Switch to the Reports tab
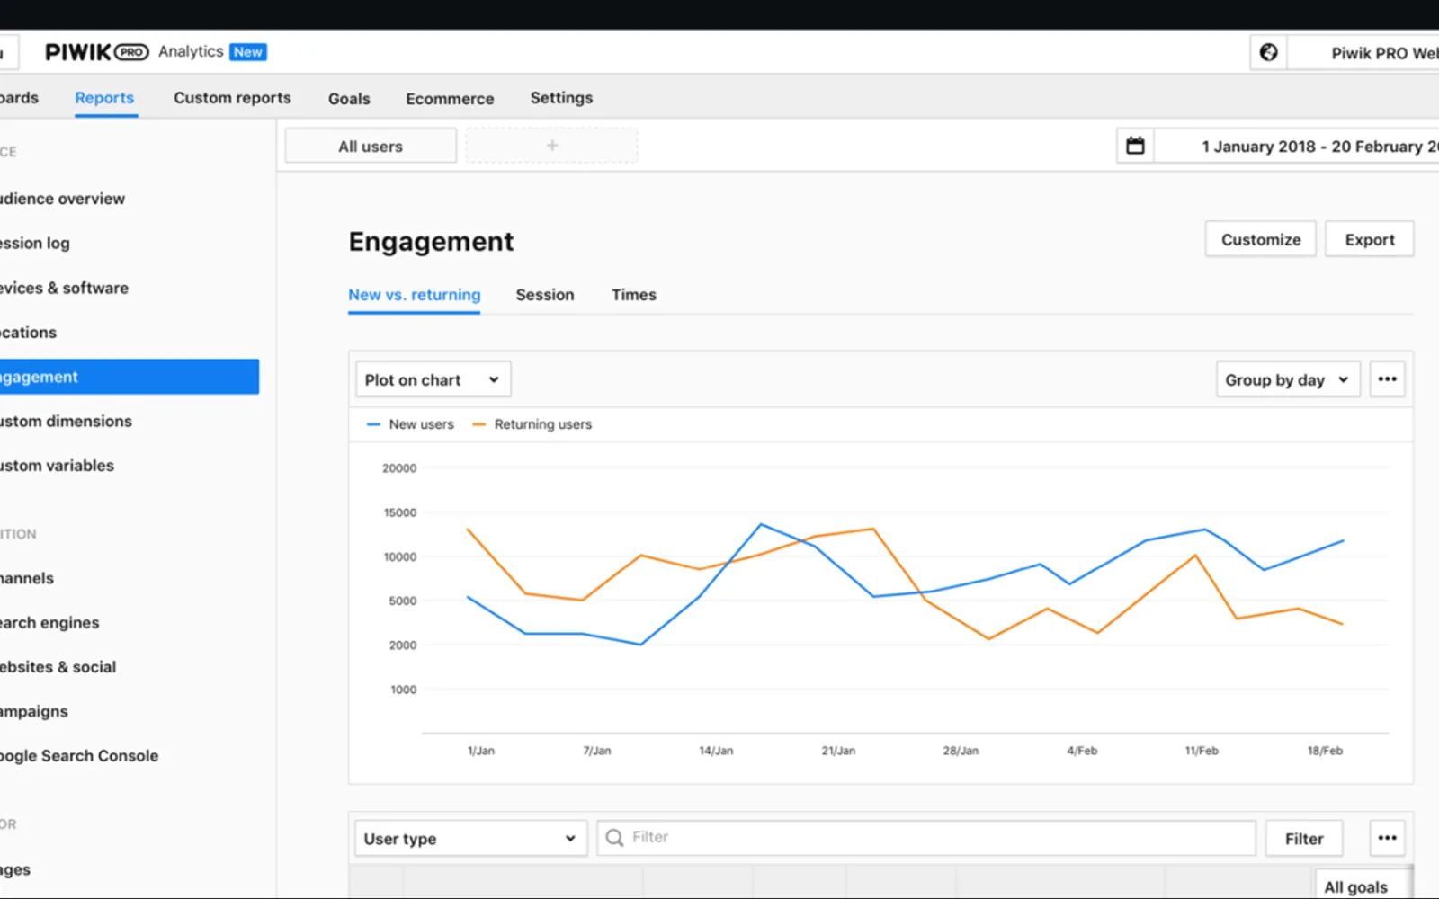1439x899 pixels. [x=104, y=98]
